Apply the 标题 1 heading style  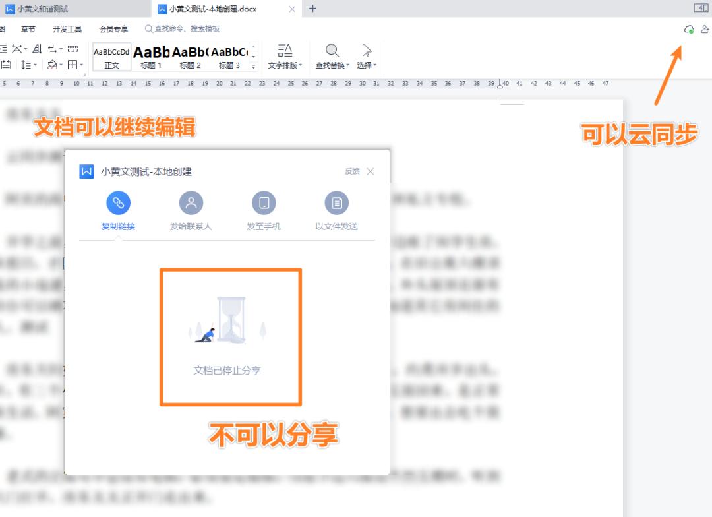click(x=151, y=56)
